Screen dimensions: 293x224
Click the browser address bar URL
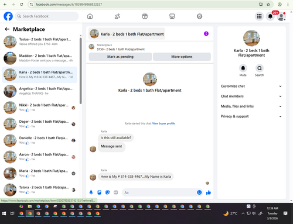(69, 4)
